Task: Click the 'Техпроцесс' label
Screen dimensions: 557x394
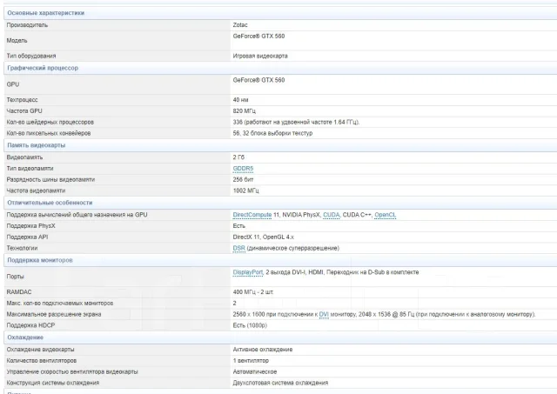Action: (22, 100)
